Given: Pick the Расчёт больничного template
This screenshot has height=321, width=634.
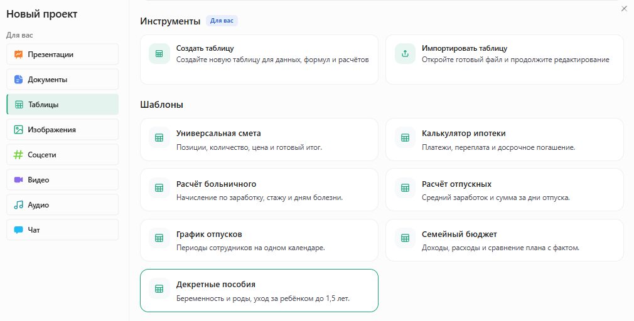Looking at the screenshot, I should point(259,189).
